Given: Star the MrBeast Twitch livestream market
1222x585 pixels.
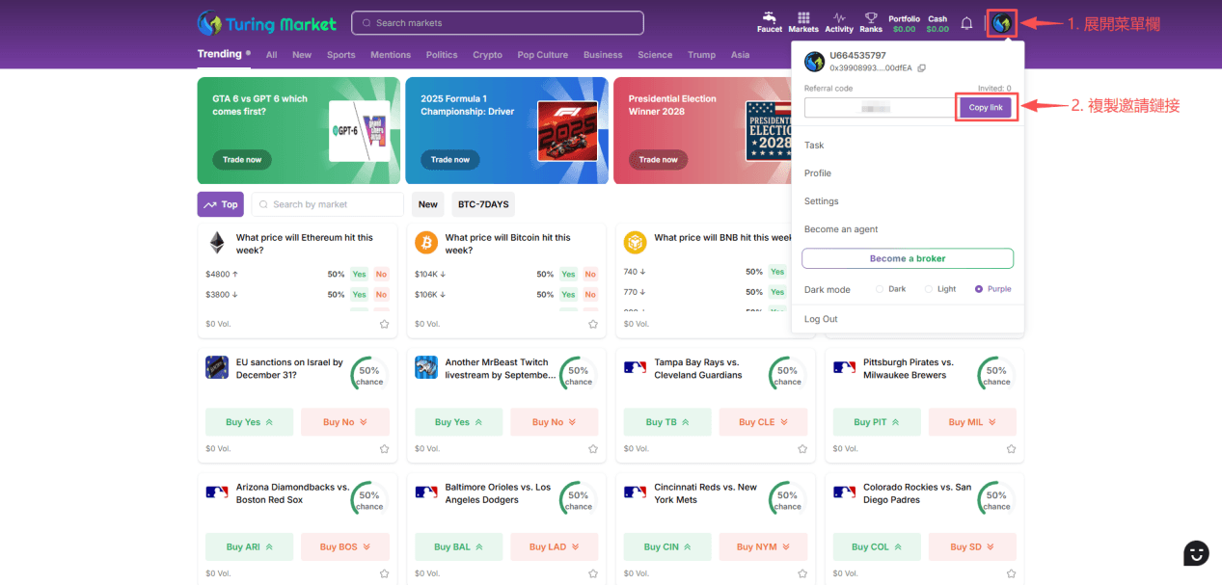Looking at the screenshot, I should [593, 449].
